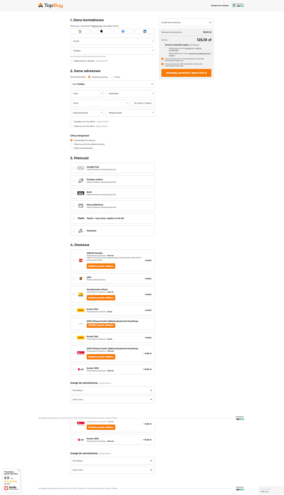
Task: Expand the first 'Dla sklepu' notes section
Action: click(x=112, y=391)
